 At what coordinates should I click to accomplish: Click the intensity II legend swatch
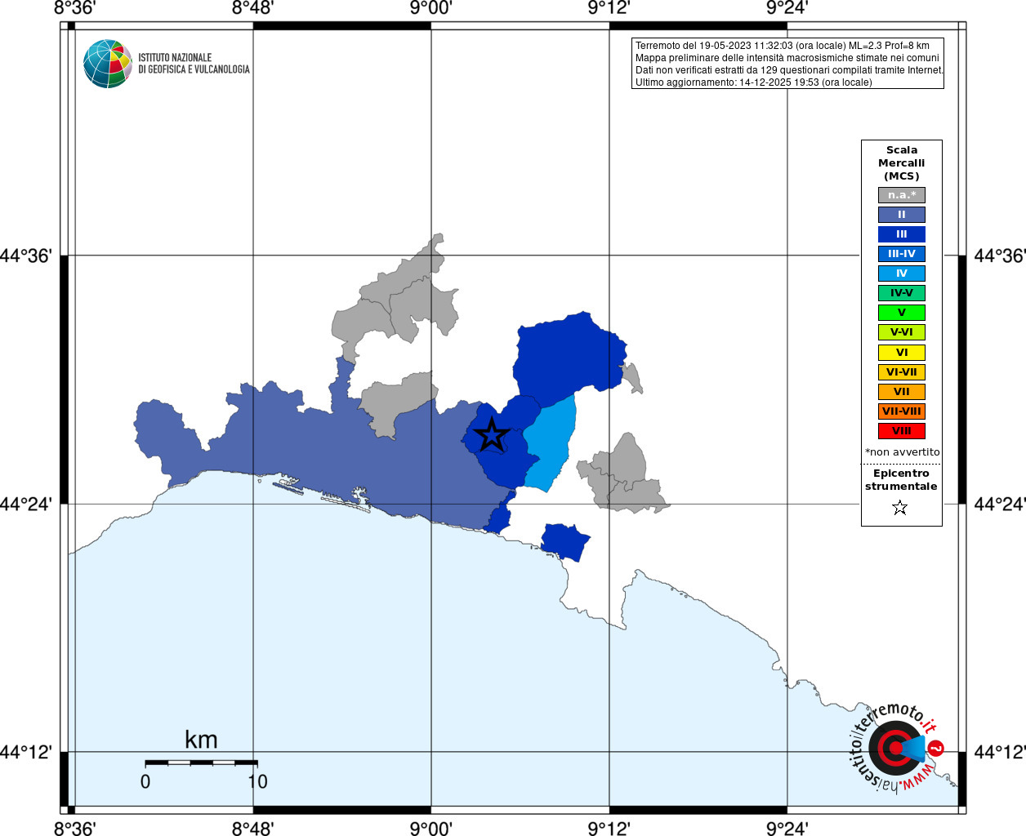902,215
